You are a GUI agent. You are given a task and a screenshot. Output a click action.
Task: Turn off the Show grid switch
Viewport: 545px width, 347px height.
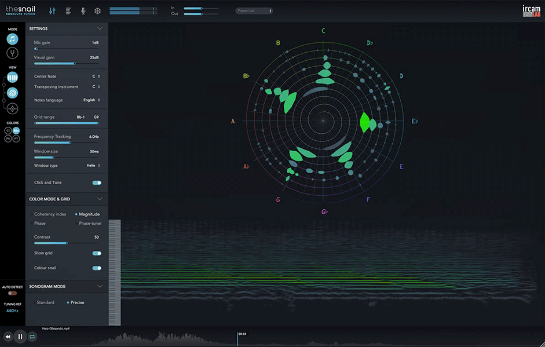(97, 253)
